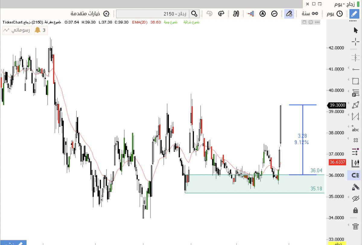Click the 36.04 zone level label
This screenshot has height=245, width=362.
316,171
